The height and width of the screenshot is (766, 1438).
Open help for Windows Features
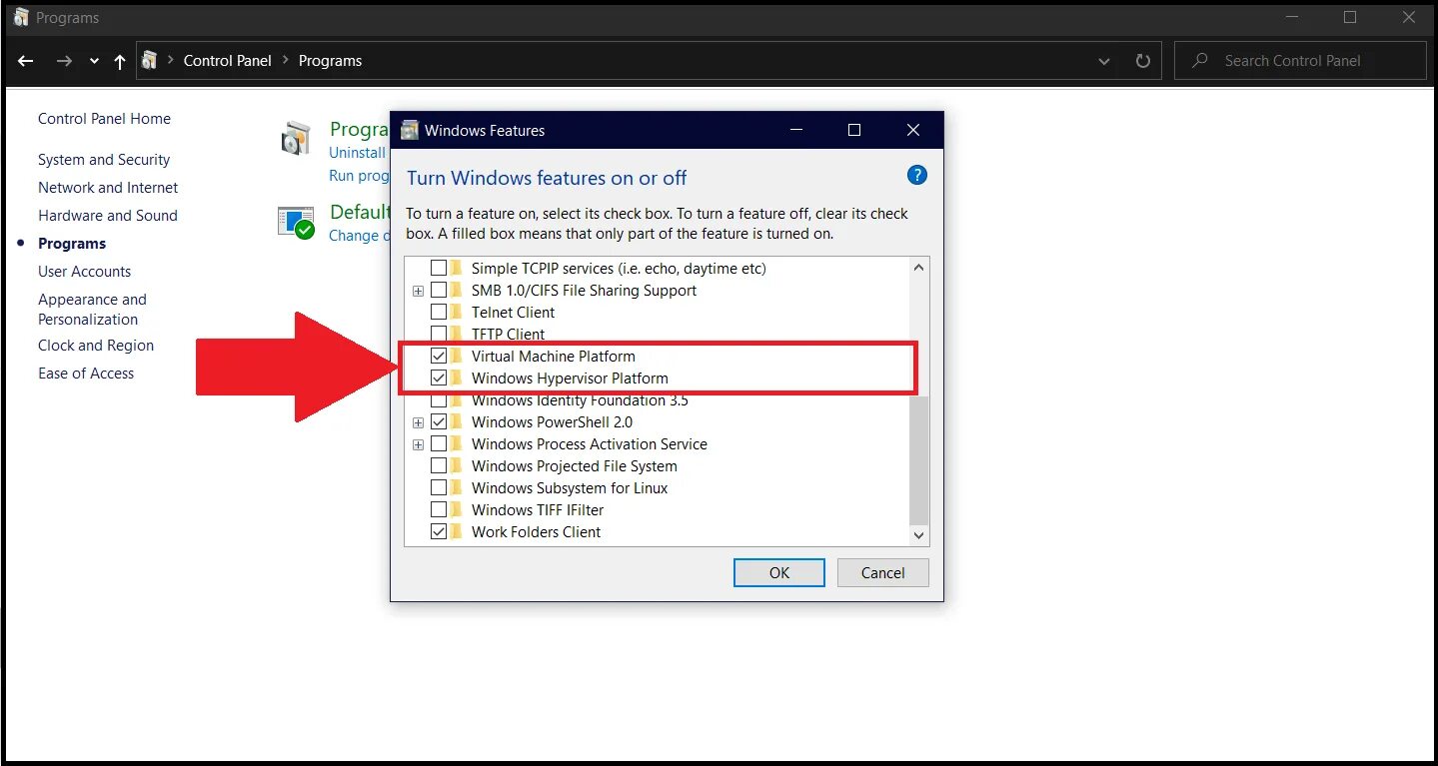click(x=917, y=175)
